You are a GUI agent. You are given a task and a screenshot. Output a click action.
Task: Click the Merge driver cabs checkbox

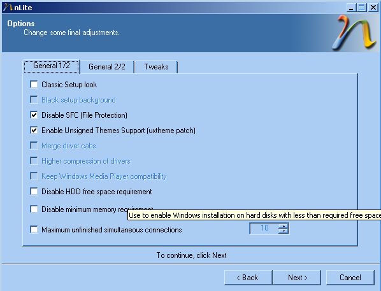pyautogui.click(x=34, y=145)
